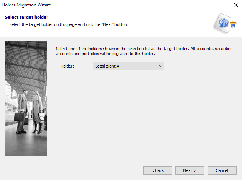This screenshot has width=242, height=180.
Task: Click the station roof in the side photo
Action: click(x=26, y=57)
